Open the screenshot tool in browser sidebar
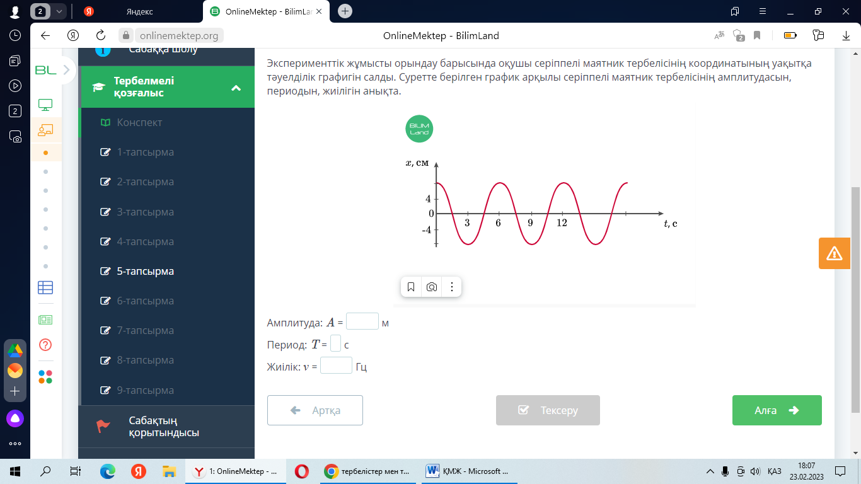This screenshot has height=484, width=861. (15, 136)
